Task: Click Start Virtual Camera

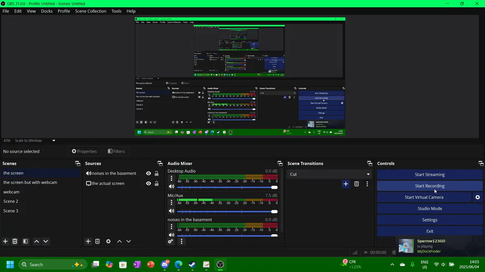Action: [x=424, y=197]
